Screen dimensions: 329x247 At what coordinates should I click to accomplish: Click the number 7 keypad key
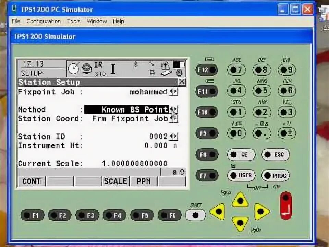click(x=236, y=70)
